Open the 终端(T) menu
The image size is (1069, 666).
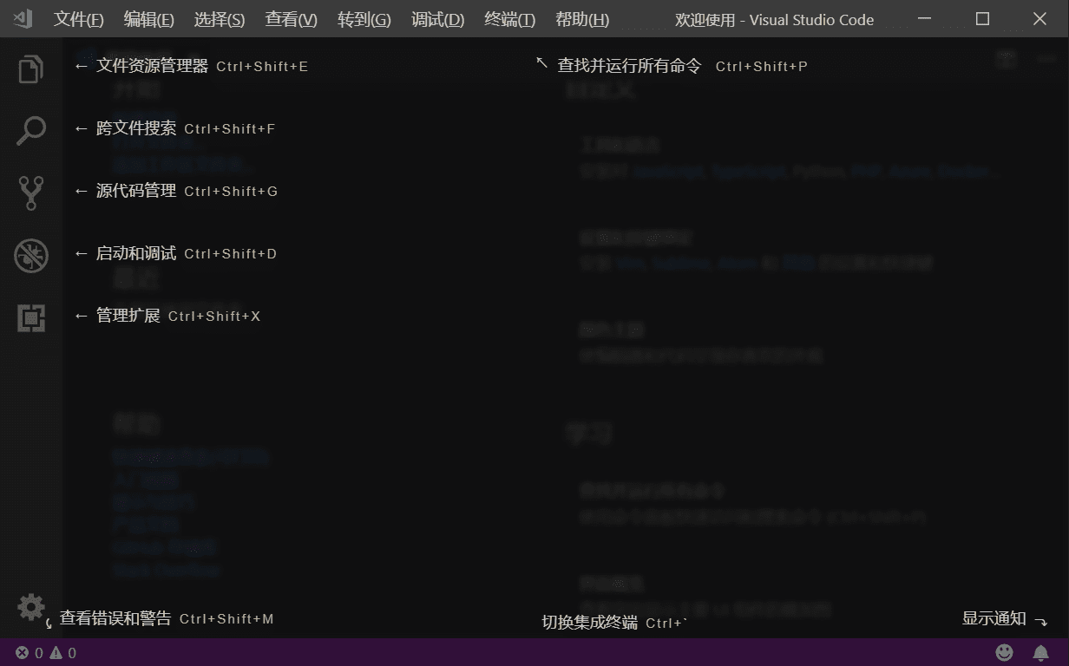509,19
